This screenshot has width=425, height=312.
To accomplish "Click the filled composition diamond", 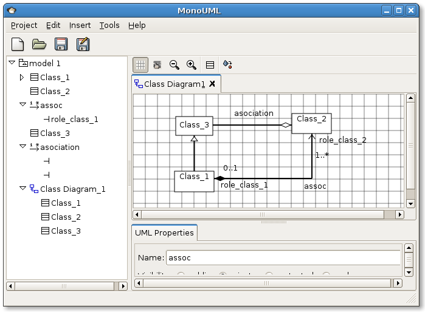I will tap(219, 178).
